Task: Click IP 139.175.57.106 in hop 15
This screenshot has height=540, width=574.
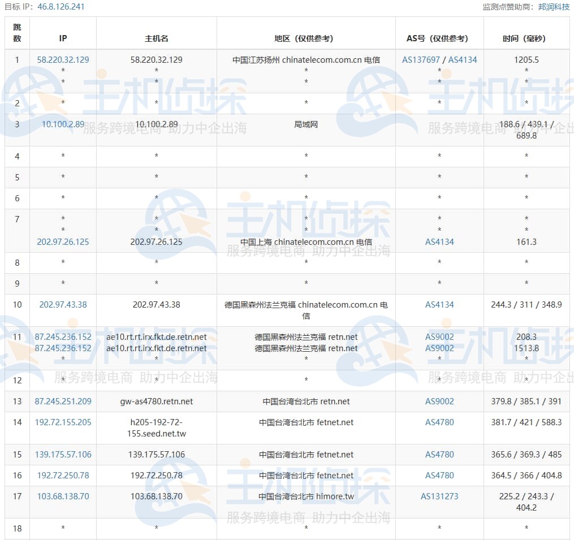Action: (x=63, y=455)
